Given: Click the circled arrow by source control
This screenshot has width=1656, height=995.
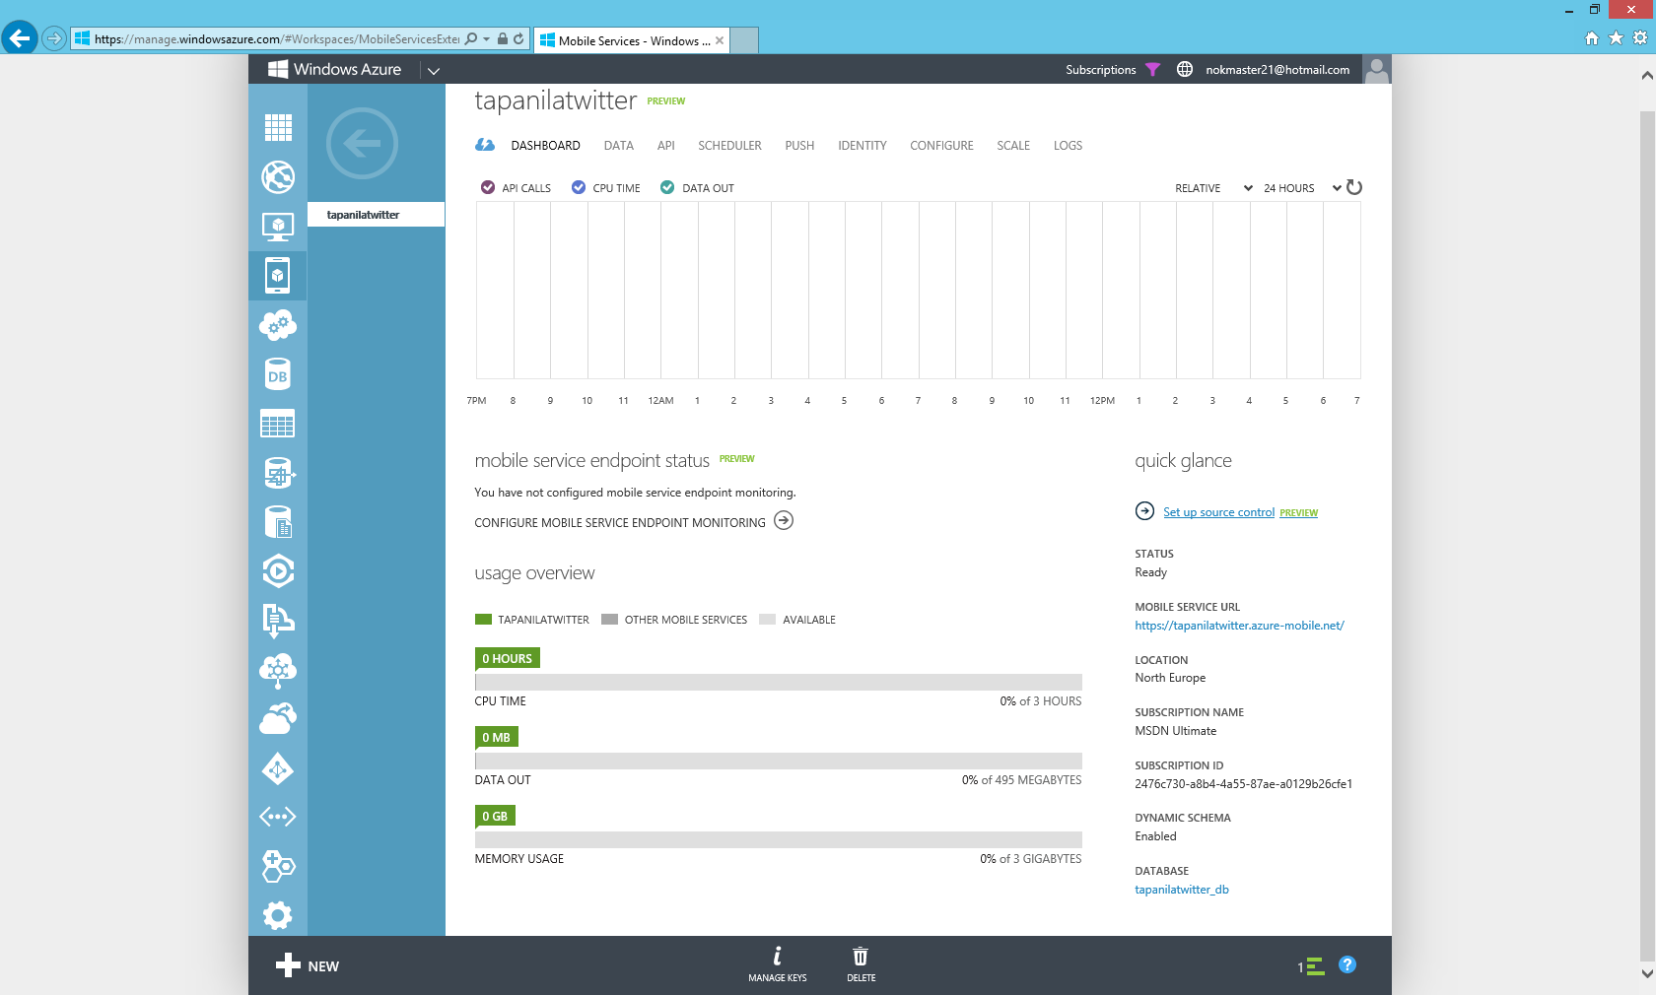Looking at the screenshot, I should pyautogui.click(x=1144, y=510).
